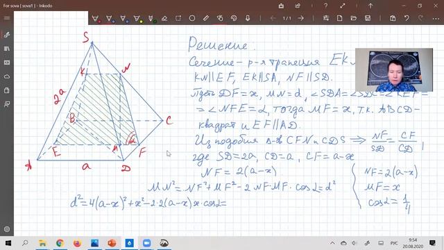This screenshot has height=250, width=444.
Task: Open the image sidebar icon
Action: [x=7, y=62]
